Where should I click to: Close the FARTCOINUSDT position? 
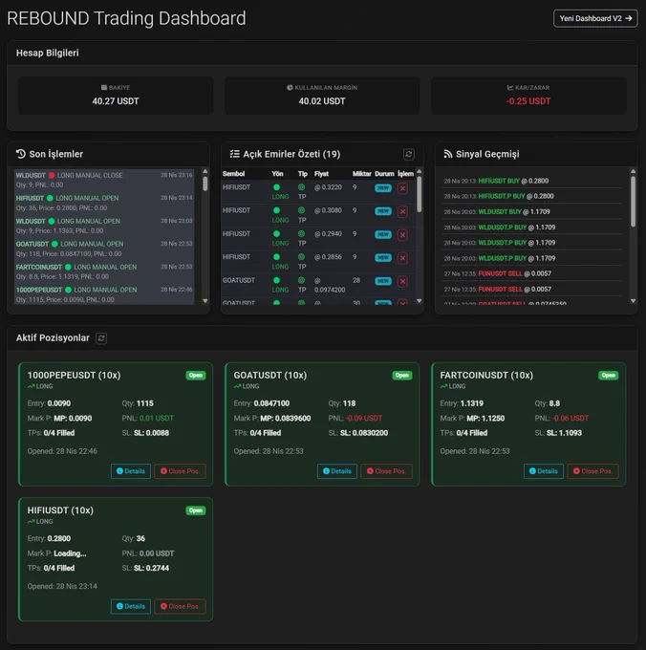[x=592, y=471]
